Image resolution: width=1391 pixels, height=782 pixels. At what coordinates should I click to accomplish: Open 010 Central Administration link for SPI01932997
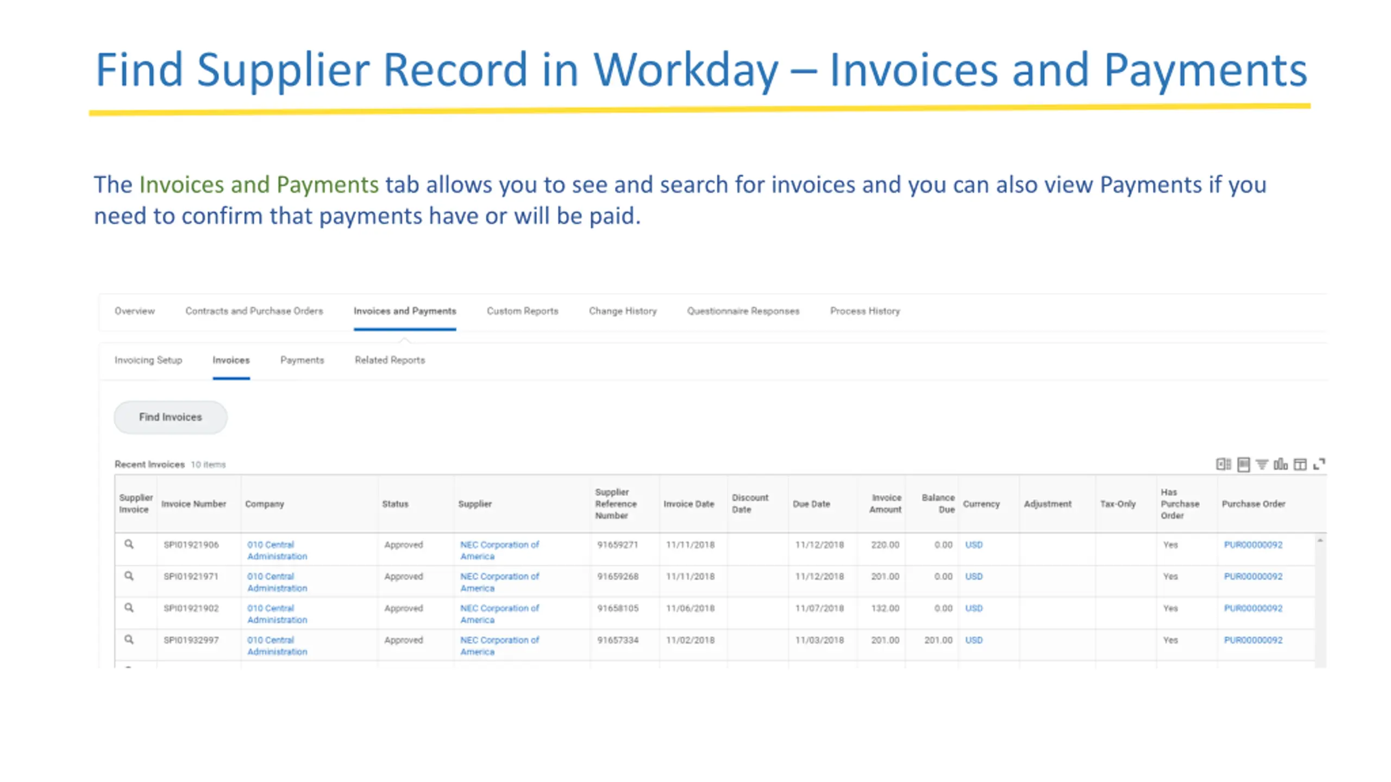277,646
